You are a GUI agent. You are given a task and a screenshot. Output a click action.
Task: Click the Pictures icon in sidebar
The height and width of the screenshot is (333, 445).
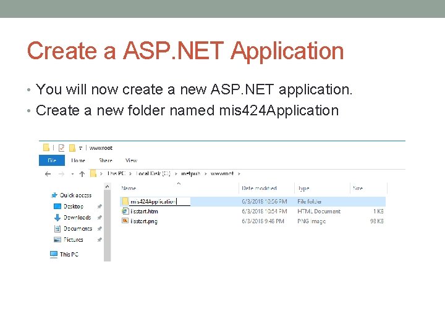pos(57,239)
